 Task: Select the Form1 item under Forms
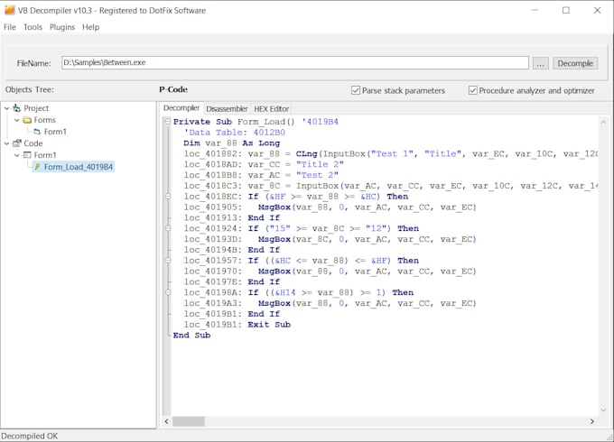point(55,132)
